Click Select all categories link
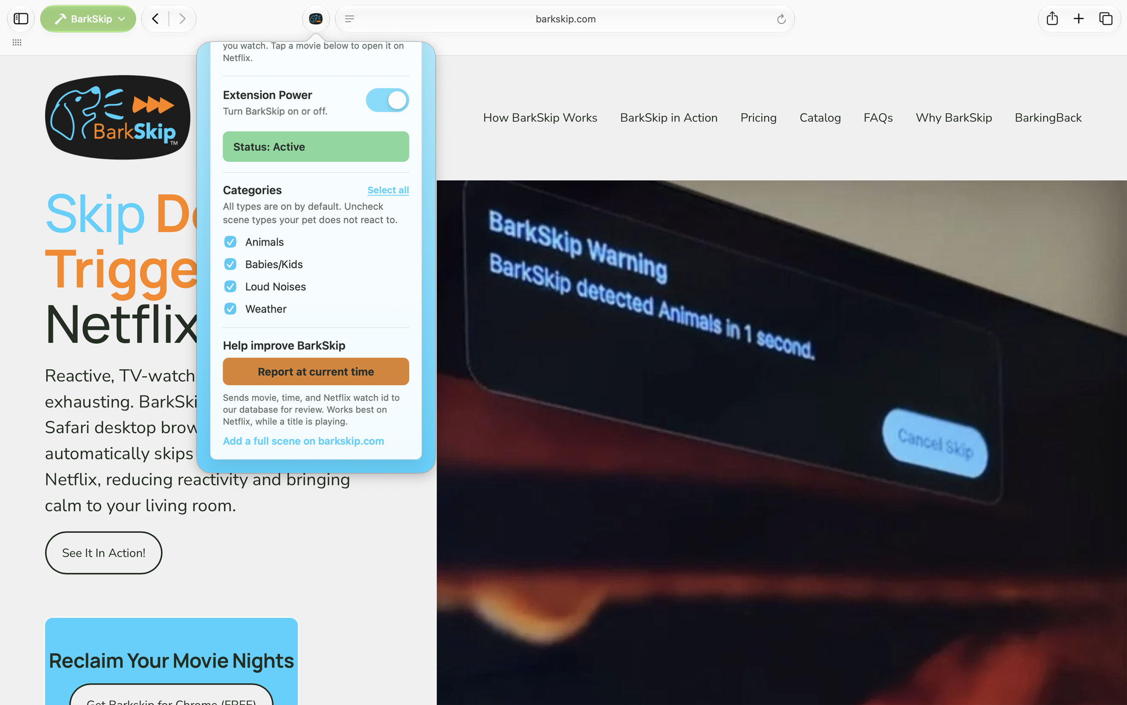1127x705 pixels. pos(388,190)
